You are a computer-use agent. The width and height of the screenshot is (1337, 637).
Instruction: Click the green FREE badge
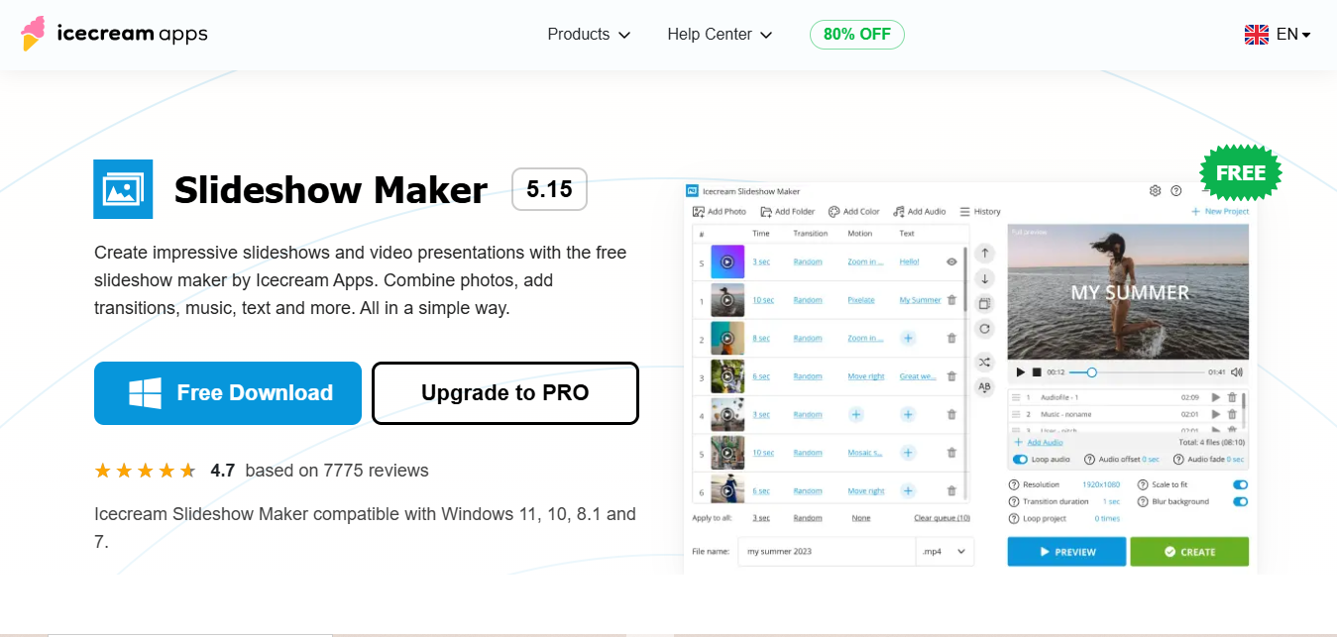pyautogui.click(x=1241, y=173)
